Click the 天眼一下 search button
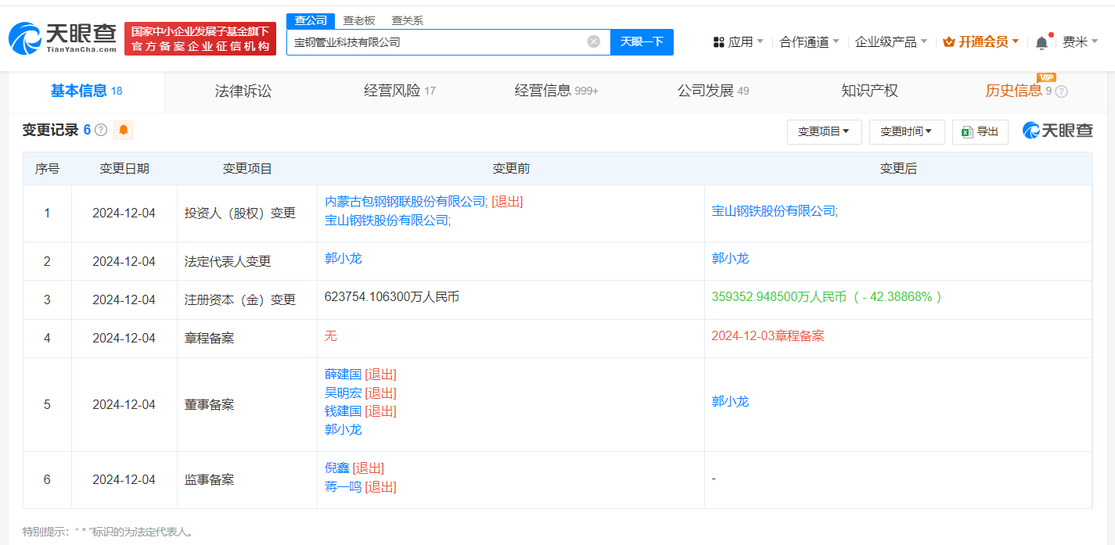 coord(642,41)
